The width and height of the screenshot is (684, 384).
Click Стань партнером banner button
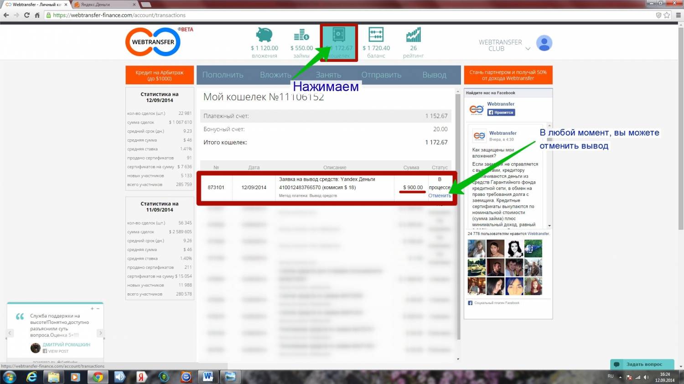coord(508,75)
